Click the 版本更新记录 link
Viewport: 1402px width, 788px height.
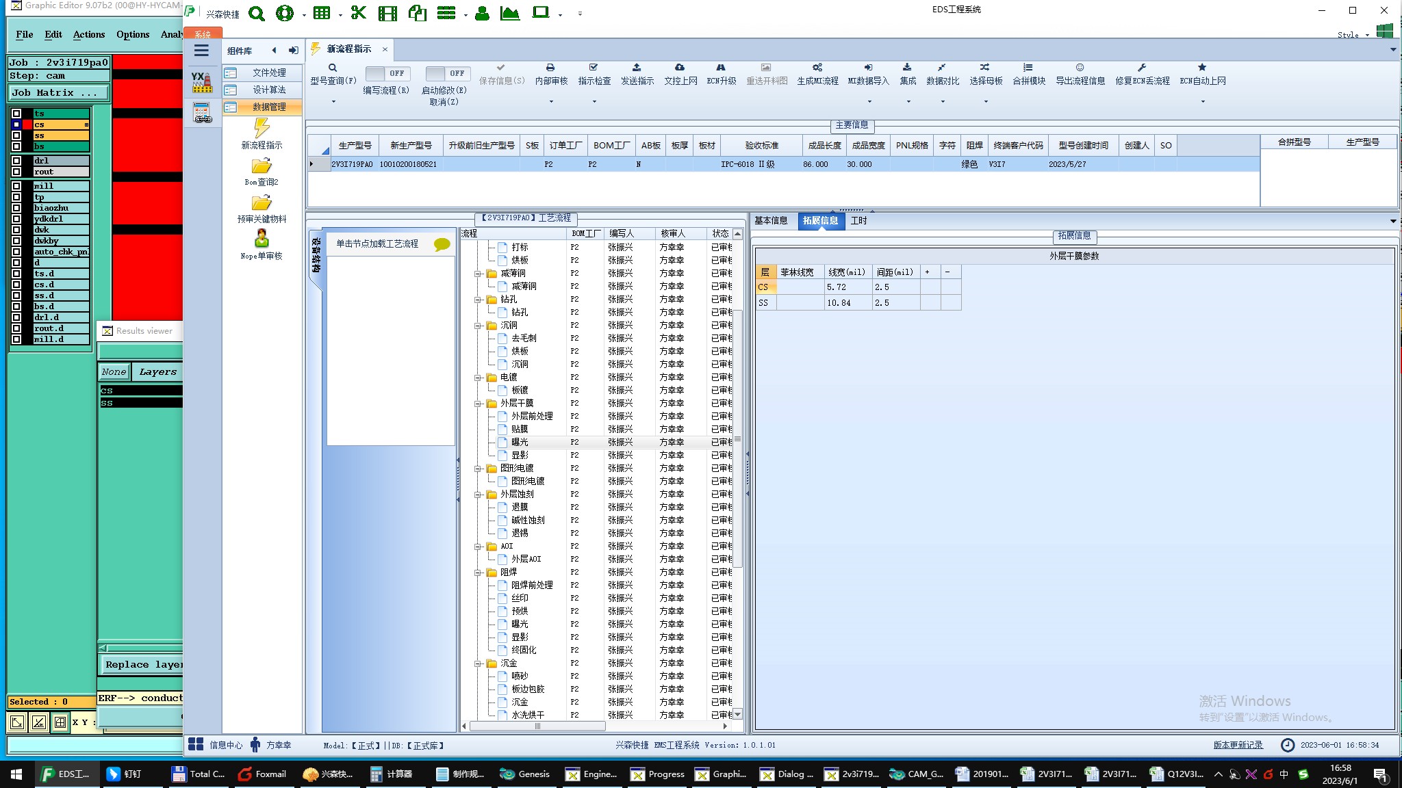click(1238, 745)
